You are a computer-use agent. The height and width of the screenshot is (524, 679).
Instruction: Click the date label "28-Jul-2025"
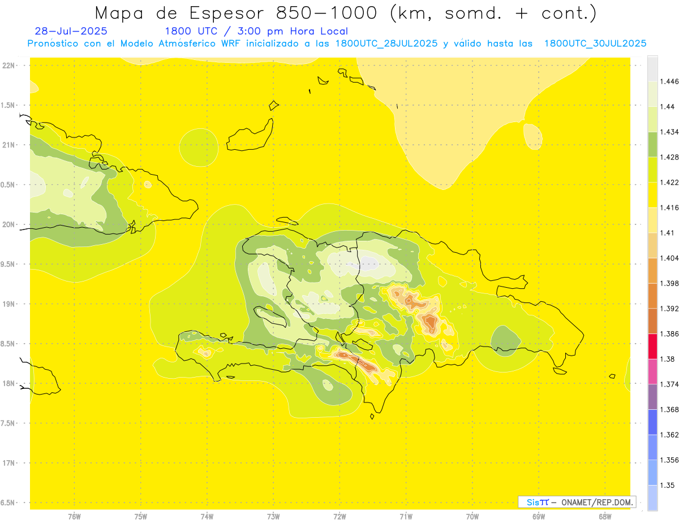pos(71,31)
